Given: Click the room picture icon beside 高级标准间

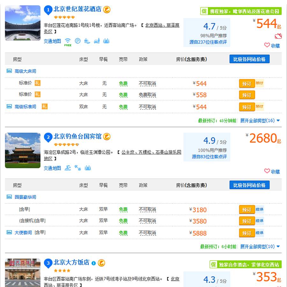Looking at the screenshot, I should pos(9,106).
